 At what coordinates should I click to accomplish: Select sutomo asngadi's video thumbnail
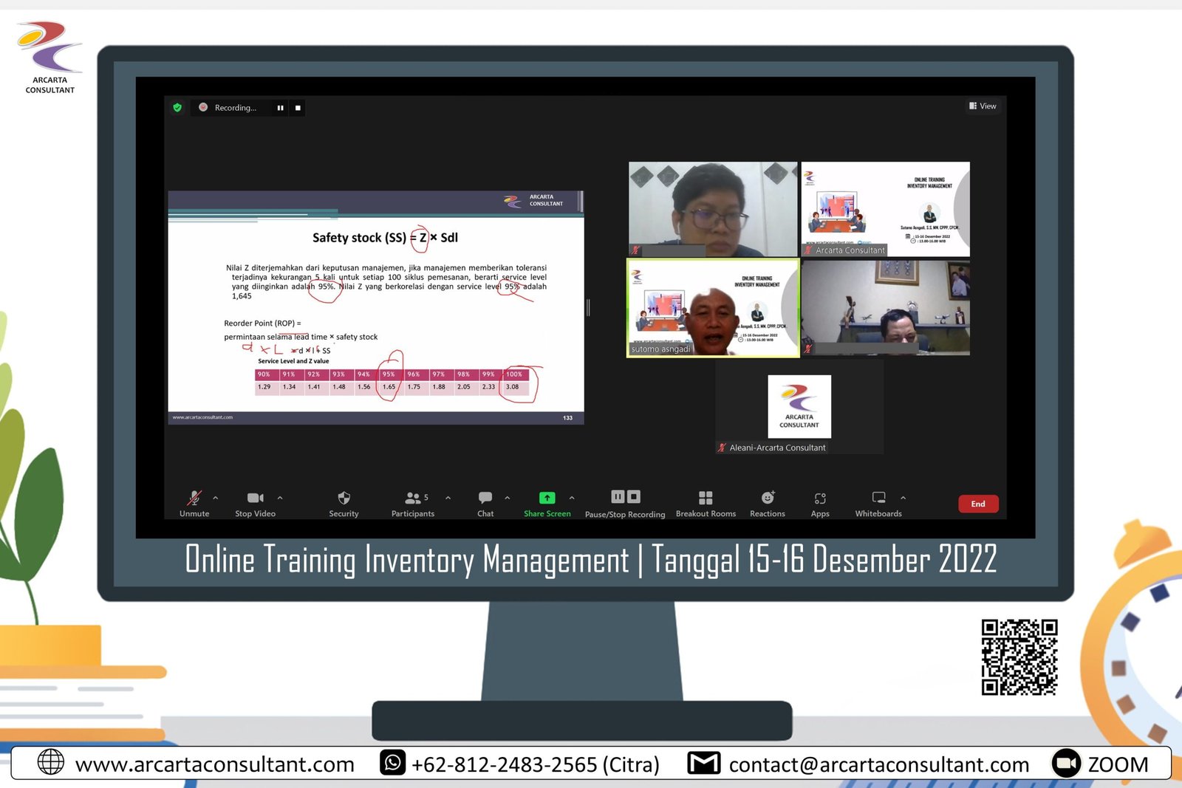pos(713,308)
